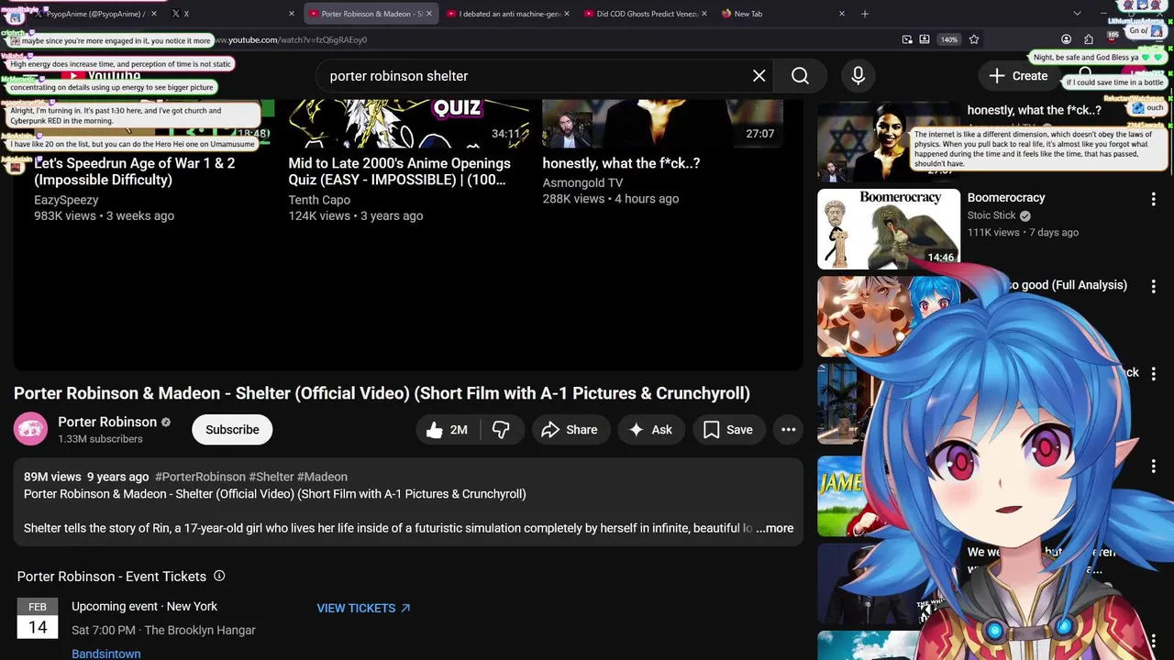Open the Bandsintown link
This screenshot has height=660, width=1174.
tap(106, 654)
